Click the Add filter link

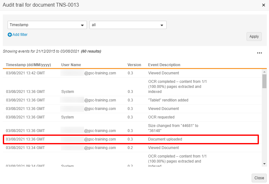click(x=20, y=35)
